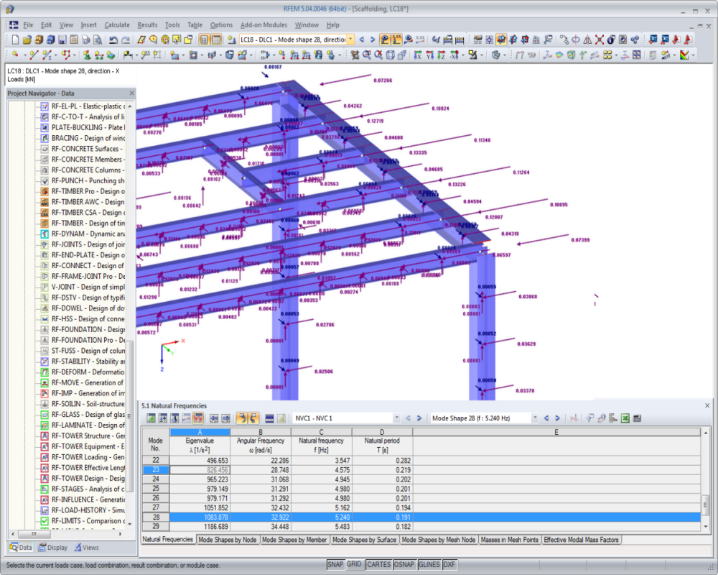
Task: Select the Print icon in main toolbar
Action: click(85, 40)
